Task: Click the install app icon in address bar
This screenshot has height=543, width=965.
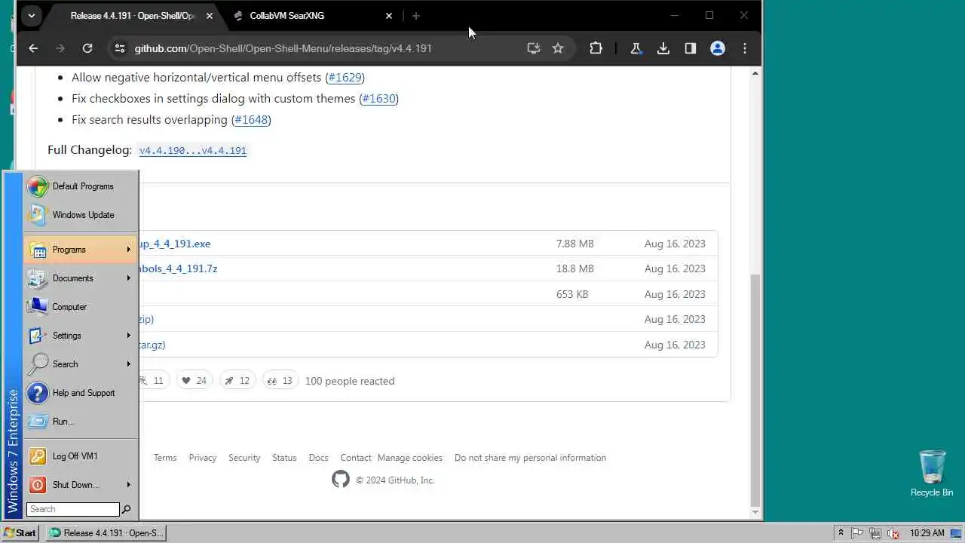Action: click(x=534, y=48)
